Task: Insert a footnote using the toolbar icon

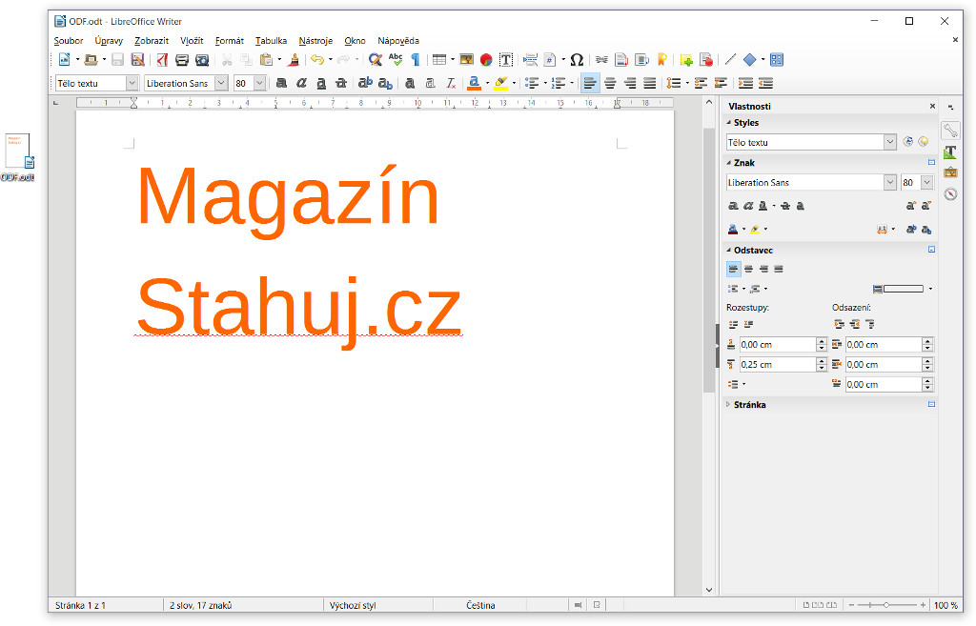Action: (x=621, y=60)
